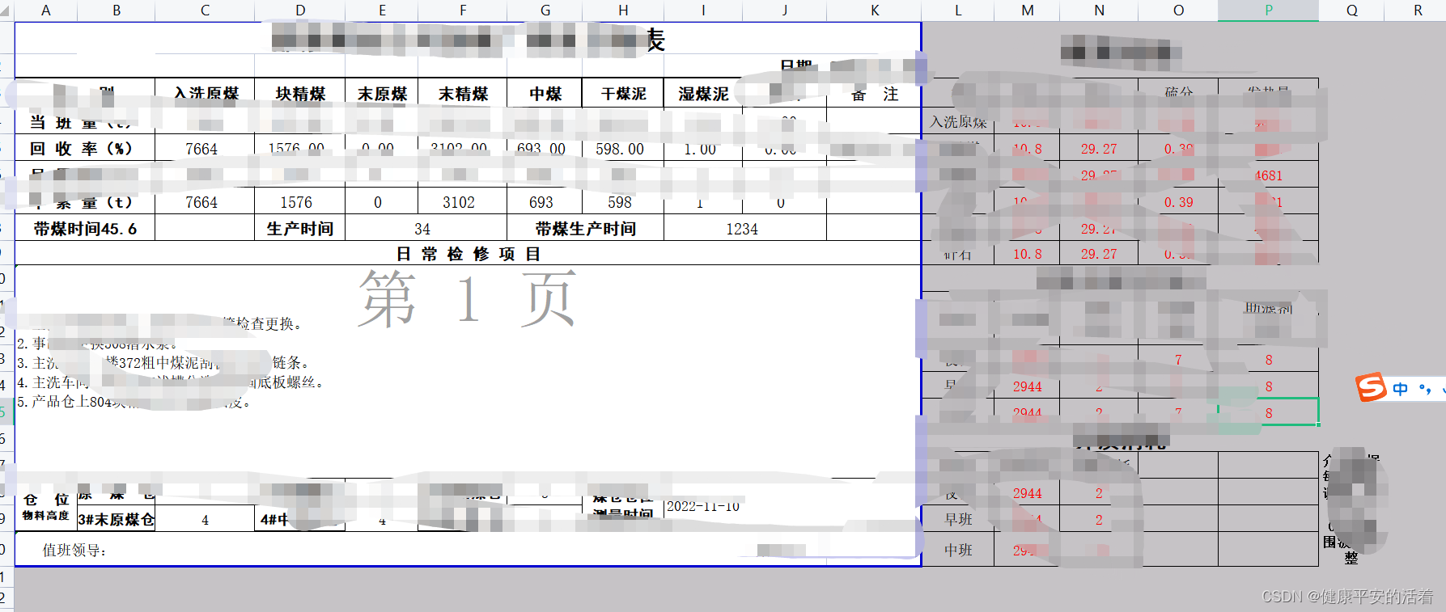Click the 带煤时间45.6 cell
This screenshot has width=1446, height=612.
point(85,229)
